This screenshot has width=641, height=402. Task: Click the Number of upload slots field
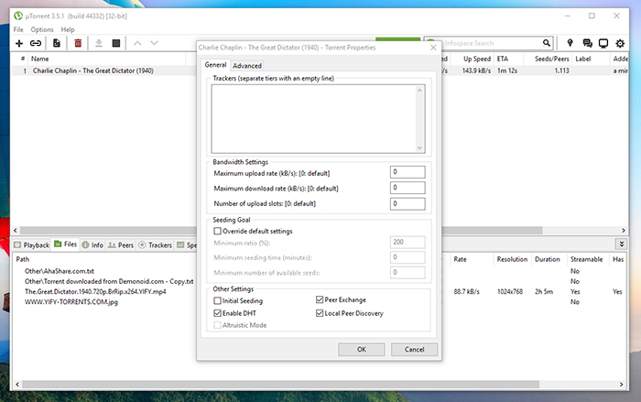pos(407,203)
